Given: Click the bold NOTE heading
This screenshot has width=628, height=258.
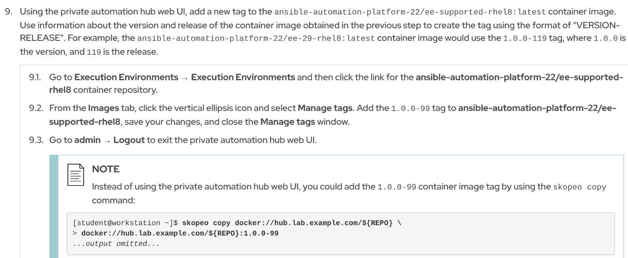Looking at the screenshot, I should coord(105,170).
